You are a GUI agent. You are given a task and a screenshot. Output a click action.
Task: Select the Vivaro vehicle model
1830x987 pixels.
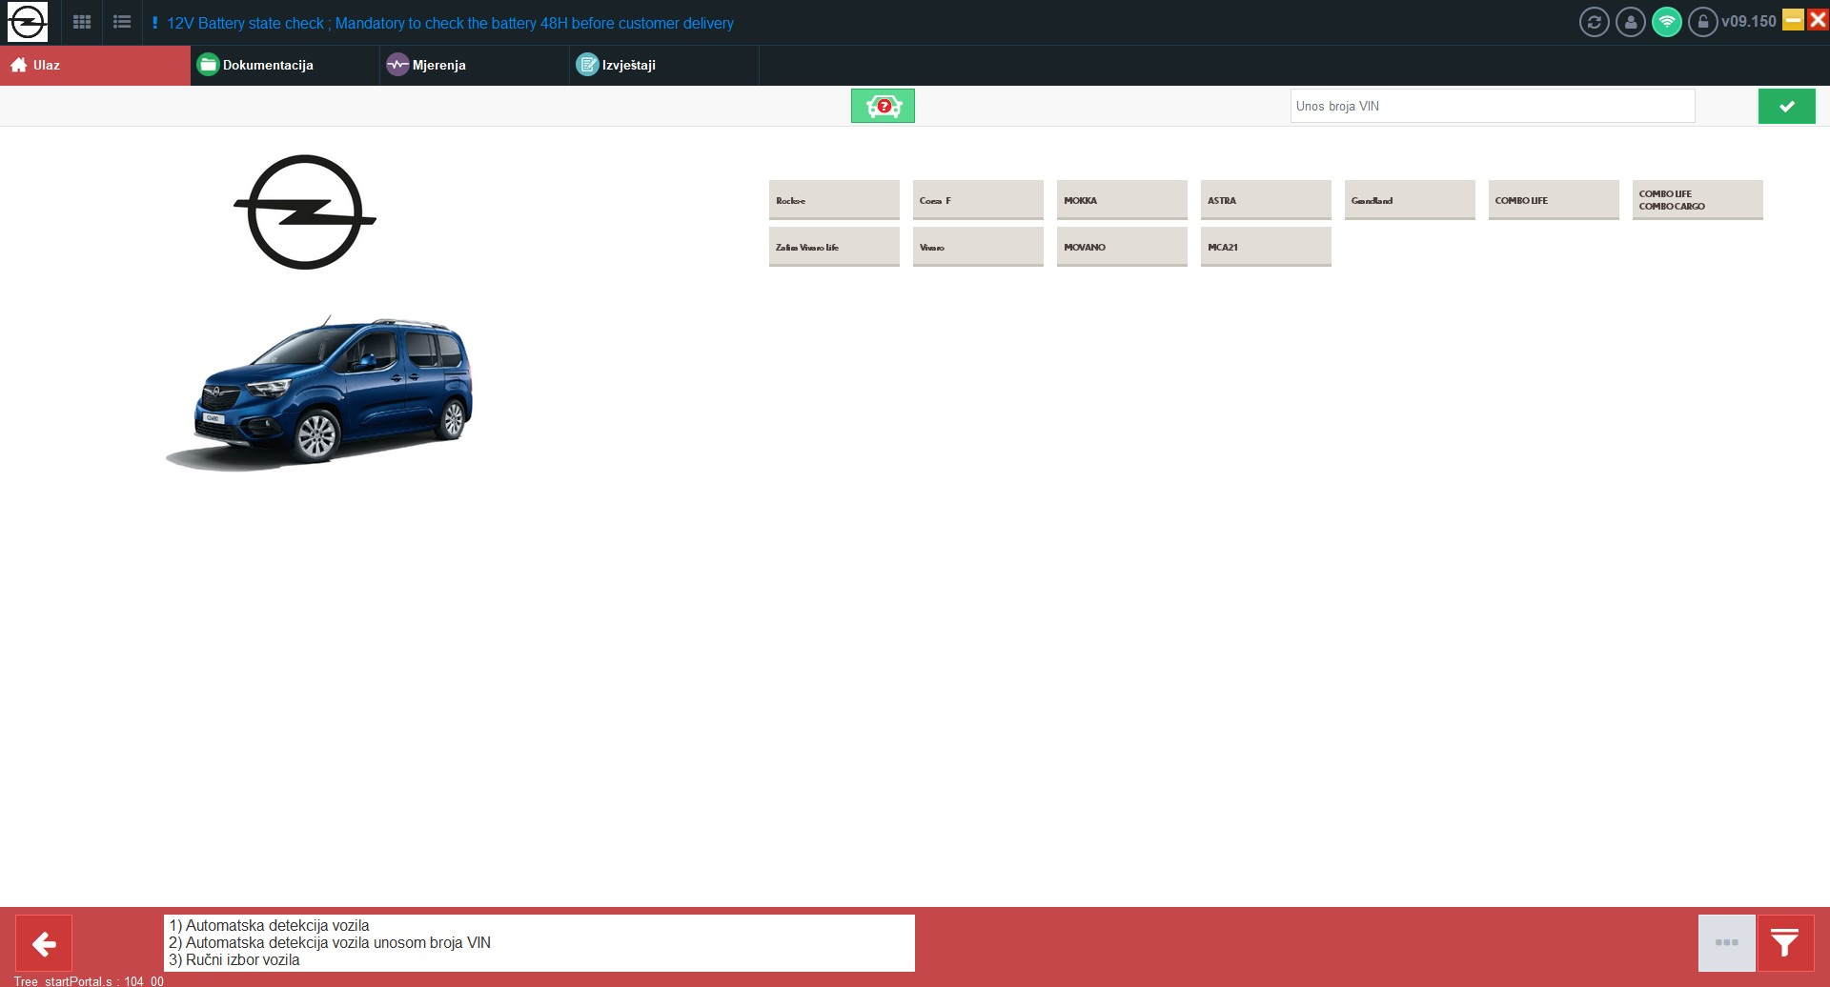978,247
